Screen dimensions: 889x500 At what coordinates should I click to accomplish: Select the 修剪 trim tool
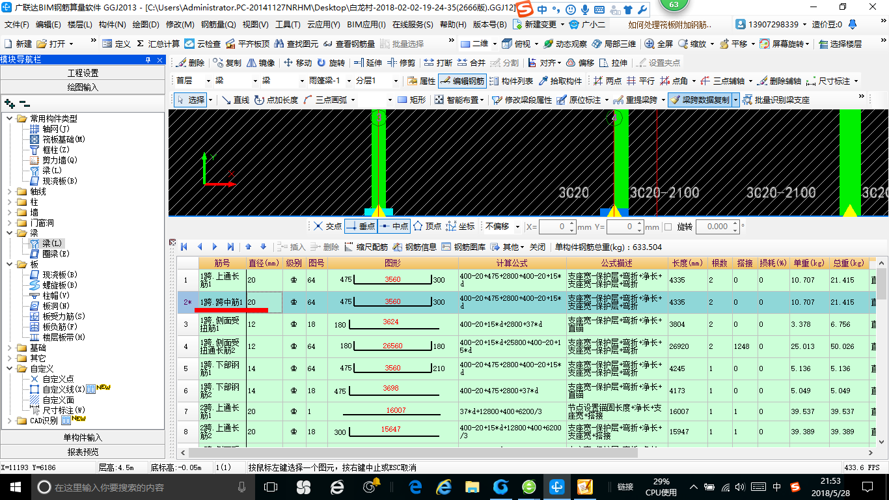(401, 63)
